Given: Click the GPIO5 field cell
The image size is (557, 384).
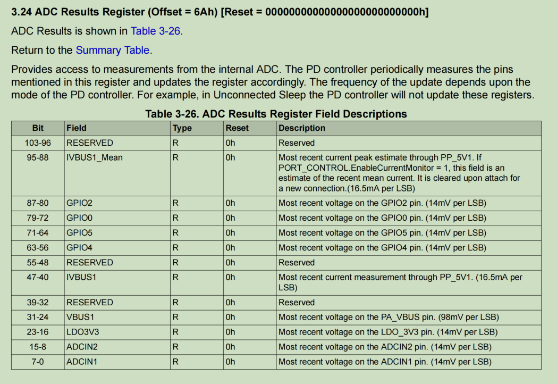Looking at the screenshot, I should tap(117, 233).
